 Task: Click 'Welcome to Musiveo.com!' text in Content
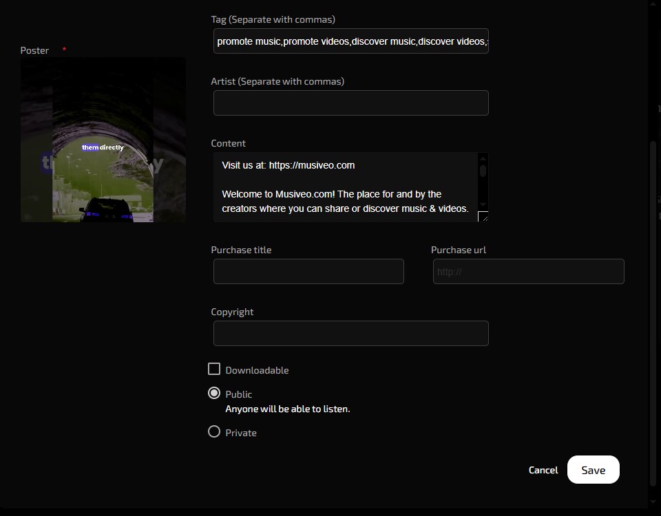tap(279, 194)
